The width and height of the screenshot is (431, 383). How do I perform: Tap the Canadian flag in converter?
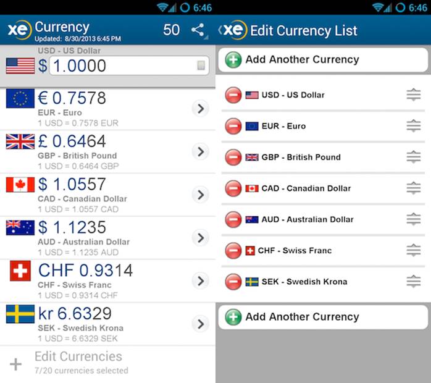(20, 185)
